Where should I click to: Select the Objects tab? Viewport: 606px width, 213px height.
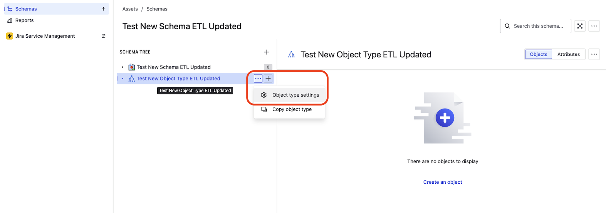pos(538,54)
